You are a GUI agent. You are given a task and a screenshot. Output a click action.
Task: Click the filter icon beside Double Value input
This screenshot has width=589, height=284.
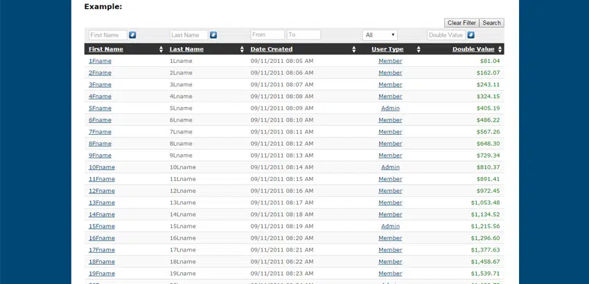pyautogui.click(x=471, y=35)
